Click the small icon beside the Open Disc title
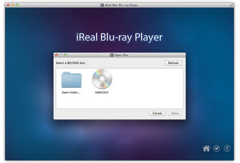 [x=111, y=55]
